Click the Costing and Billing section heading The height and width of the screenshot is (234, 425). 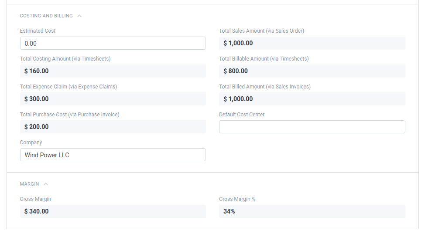click(46, 16)
